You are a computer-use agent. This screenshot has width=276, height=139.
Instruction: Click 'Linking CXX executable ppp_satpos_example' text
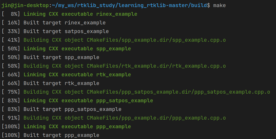(88, 100)
